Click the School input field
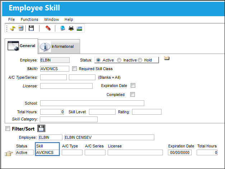 click(92, 103)
